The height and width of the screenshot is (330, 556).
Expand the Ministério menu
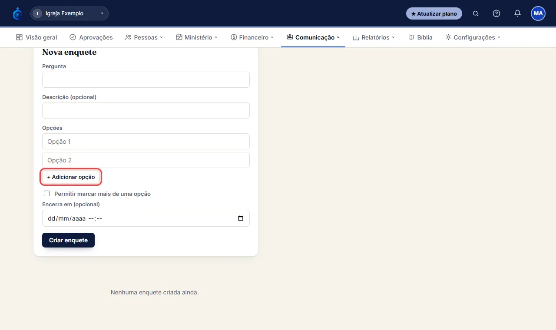pyautogui.click(x=197, y=37)
